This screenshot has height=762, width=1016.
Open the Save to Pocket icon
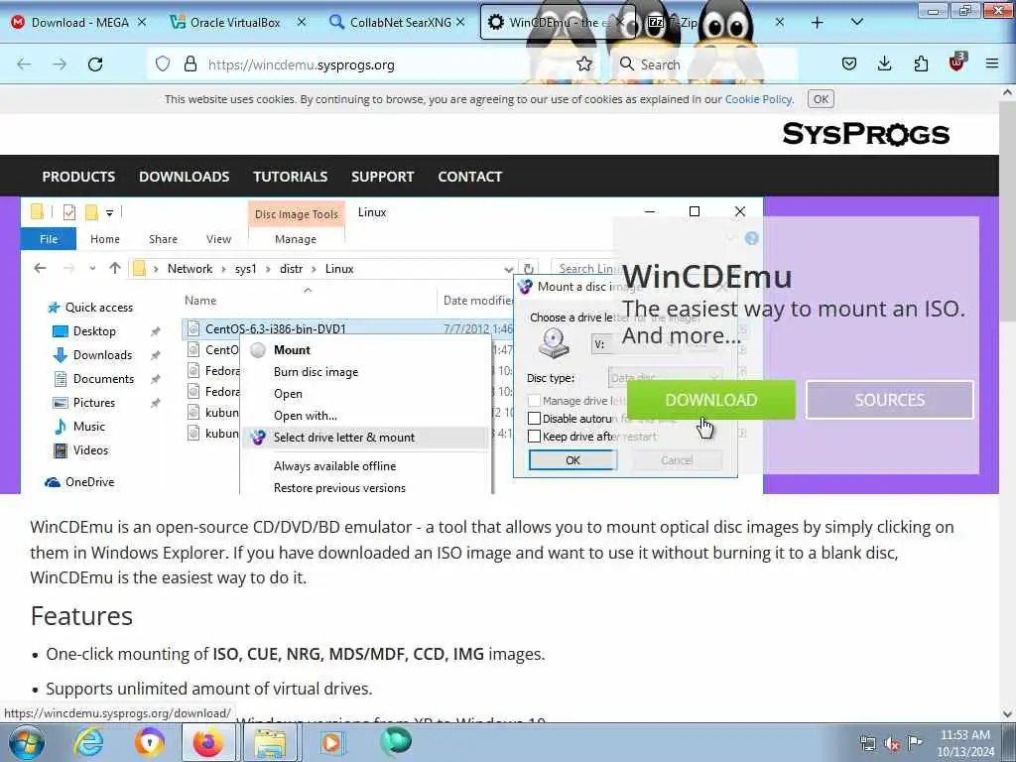pyautogui.click(x=849, y=63)
